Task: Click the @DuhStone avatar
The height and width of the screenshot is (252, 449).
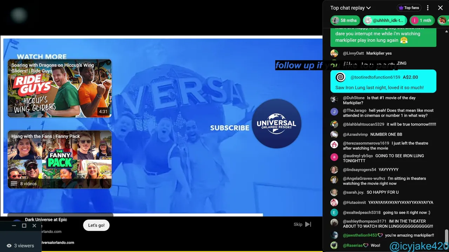Action: click(334, 99)
